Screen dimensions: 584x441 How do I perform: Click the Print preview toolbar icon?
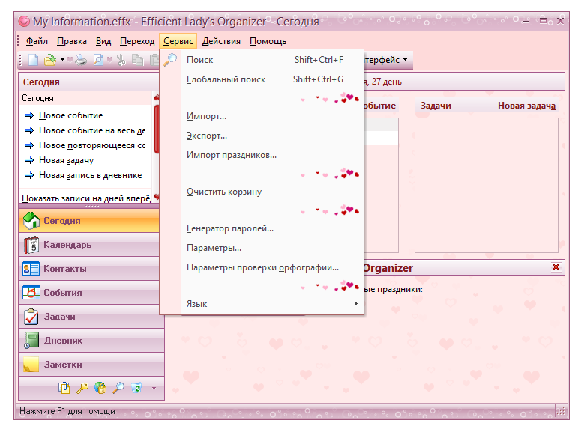(98, 60)
